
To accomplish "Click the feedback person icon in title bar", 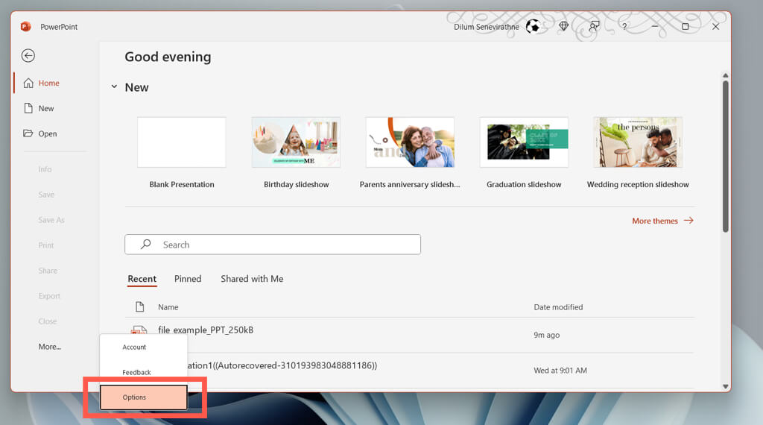I will 594,26.
